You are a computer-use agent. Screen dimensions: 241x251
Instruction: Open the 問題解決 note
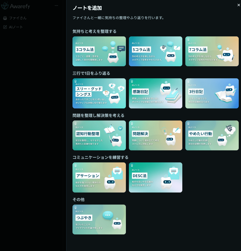pos(155,135)
